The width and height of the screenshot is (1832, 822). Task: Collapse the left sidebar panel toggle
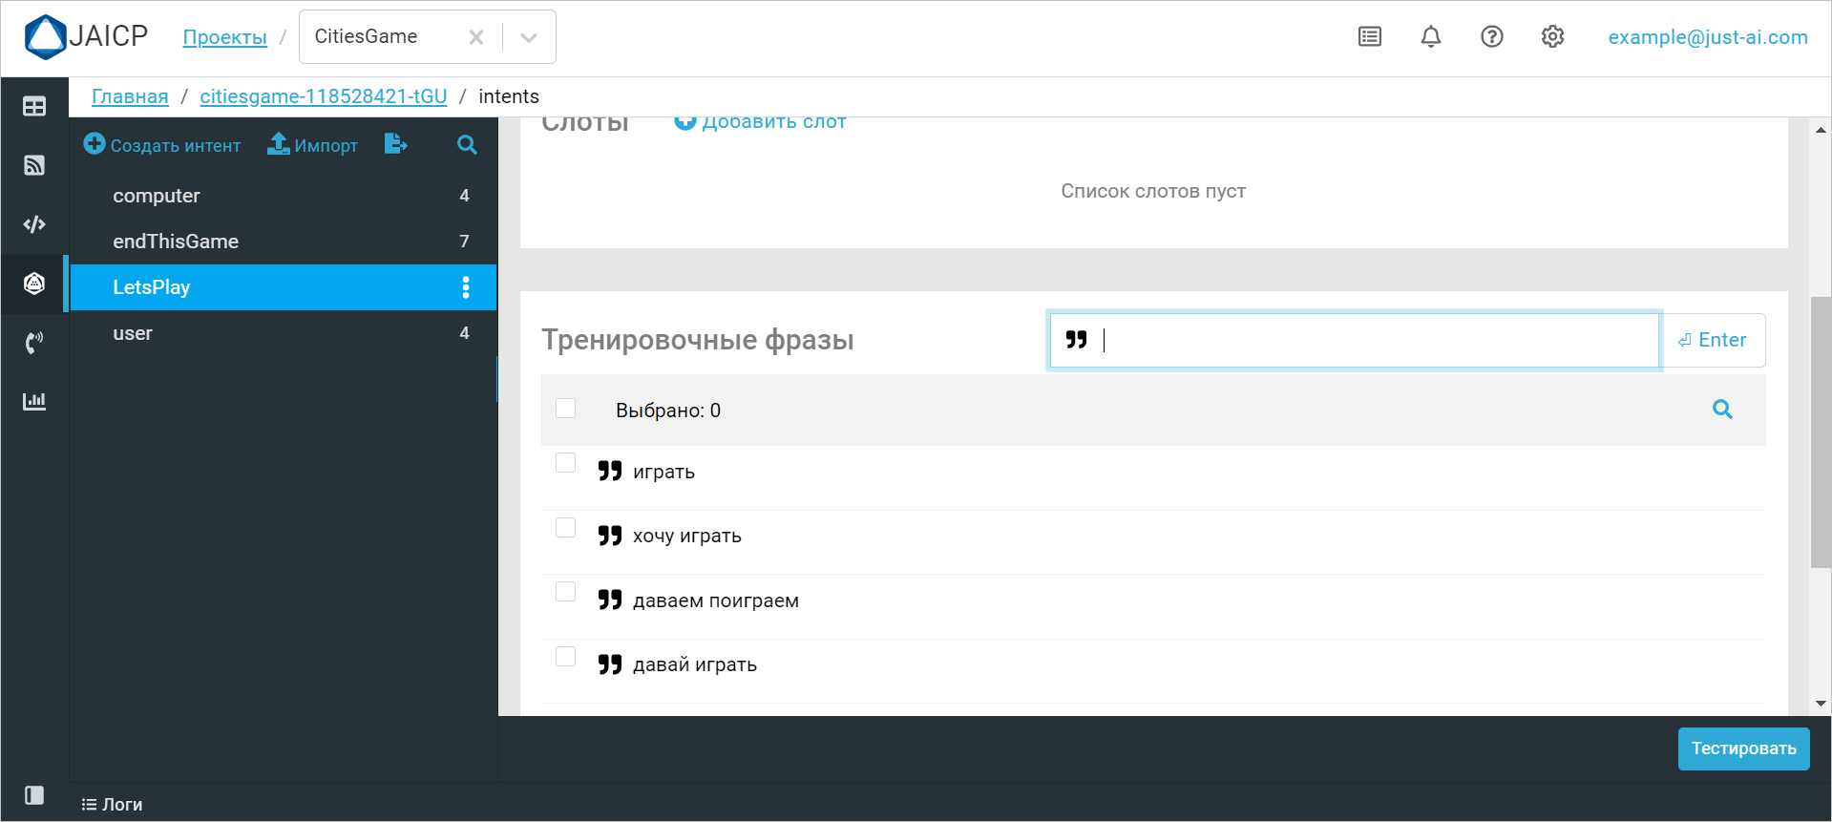tap(34, 795)
